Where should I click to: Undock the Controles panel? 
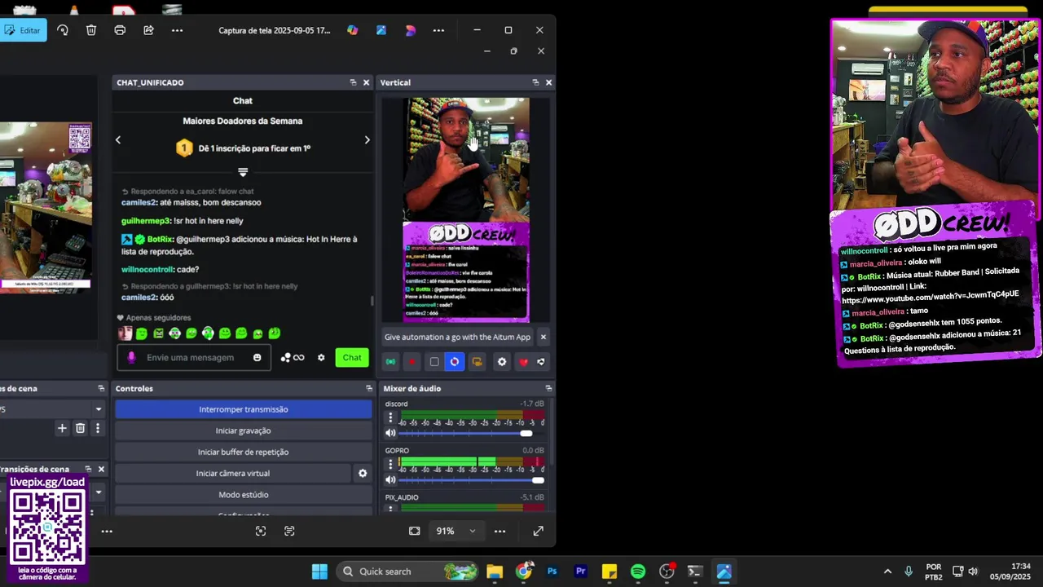369,389
